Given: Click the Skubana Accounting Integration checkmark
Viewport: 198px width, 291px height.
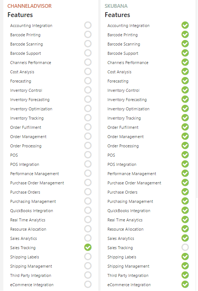Looking at the screenshot, I should pyautogui.click(x=185, y=25).
